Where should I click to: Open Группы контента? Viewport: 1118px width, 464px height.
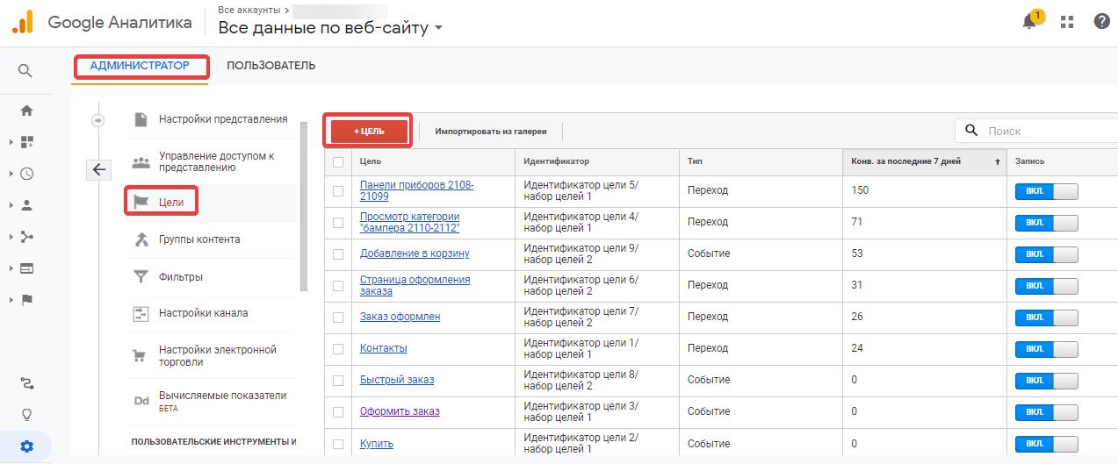[199, 239]
